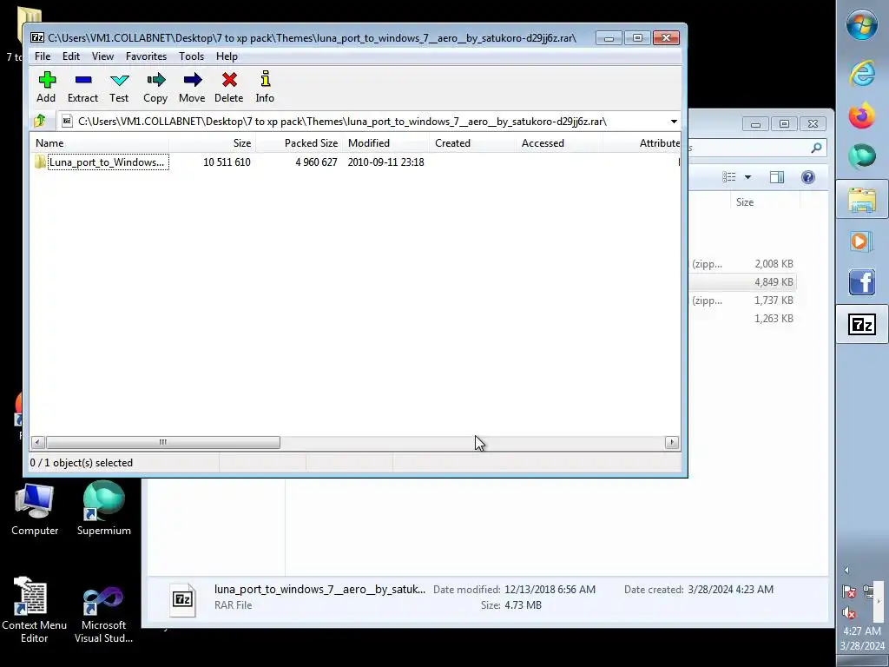Open Supermium desktop shortcut
Image resolution: width=889 pixels, height=667 pixels.
104,508
